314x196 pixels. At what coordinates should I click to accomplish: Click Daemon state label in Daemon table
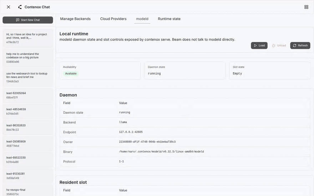[73, 113]
